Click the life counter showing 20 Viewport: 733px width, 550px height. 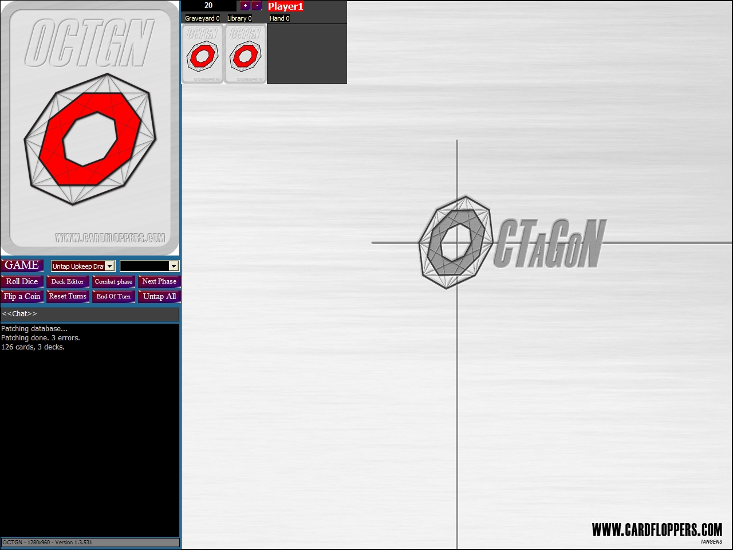coord(208,6)
